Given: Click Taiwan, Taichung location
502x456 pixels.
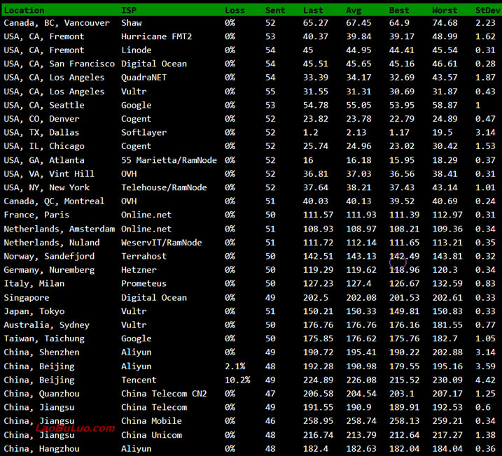Looking at the screenshot, I should click(44, 339).
